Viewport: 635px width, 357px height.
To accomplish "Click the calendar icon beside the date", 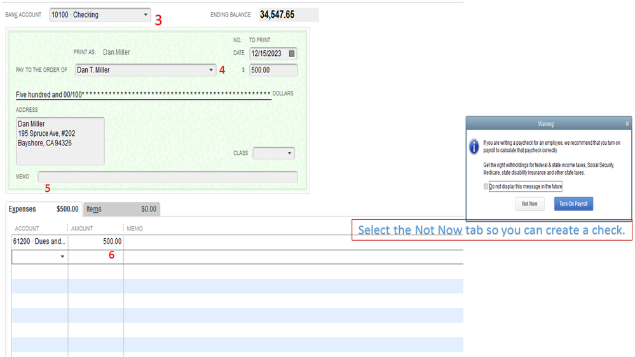I will pyautogui.click(x=292, y=53).
